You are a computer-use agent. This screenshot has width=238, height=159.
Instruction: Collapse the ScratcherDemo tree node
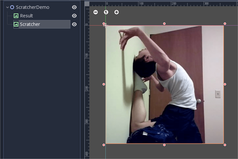[x=7, y=7]
